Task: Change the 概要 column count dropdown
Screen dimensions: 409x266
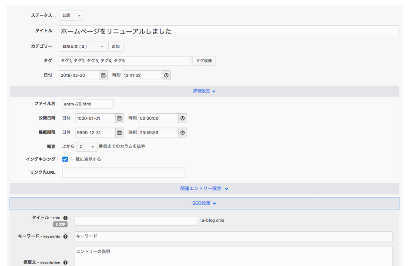Action: click(x=87, y=146)
